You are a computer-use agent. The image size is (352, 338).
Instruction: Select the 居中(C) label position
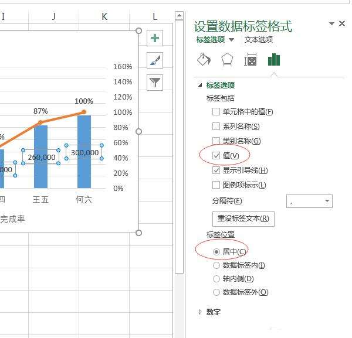(216, 252)
